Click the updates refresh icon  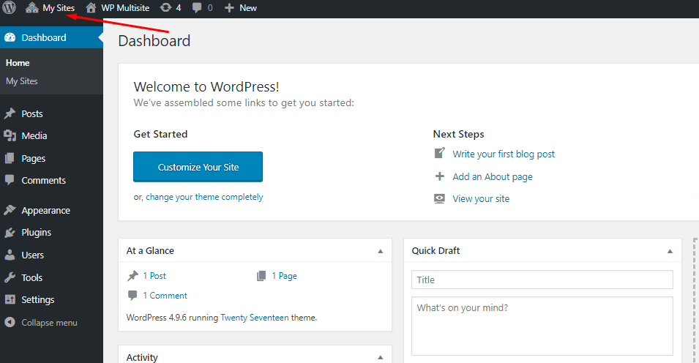[166, 7]
